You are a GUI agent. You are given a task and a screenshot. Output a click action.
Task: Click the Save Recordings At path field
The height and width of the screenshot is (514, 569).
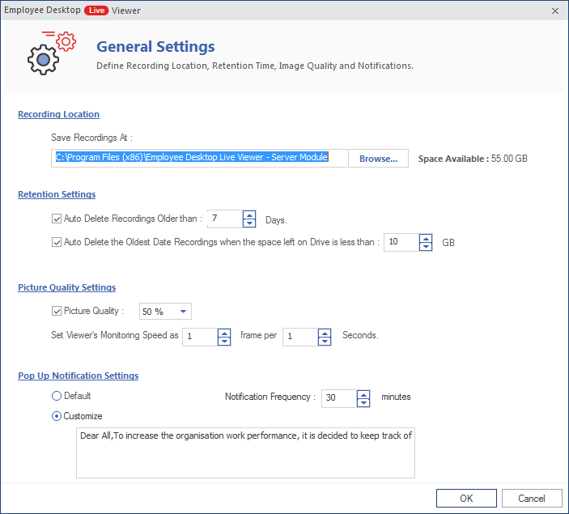tap(200, 159)
